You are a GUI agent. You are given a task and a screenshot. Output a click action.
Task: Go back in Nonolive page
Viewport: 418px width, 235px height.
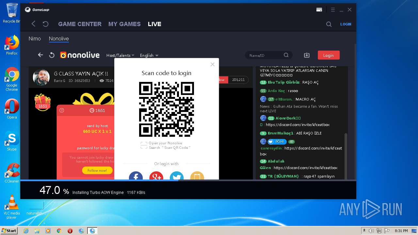click(40, 55)
